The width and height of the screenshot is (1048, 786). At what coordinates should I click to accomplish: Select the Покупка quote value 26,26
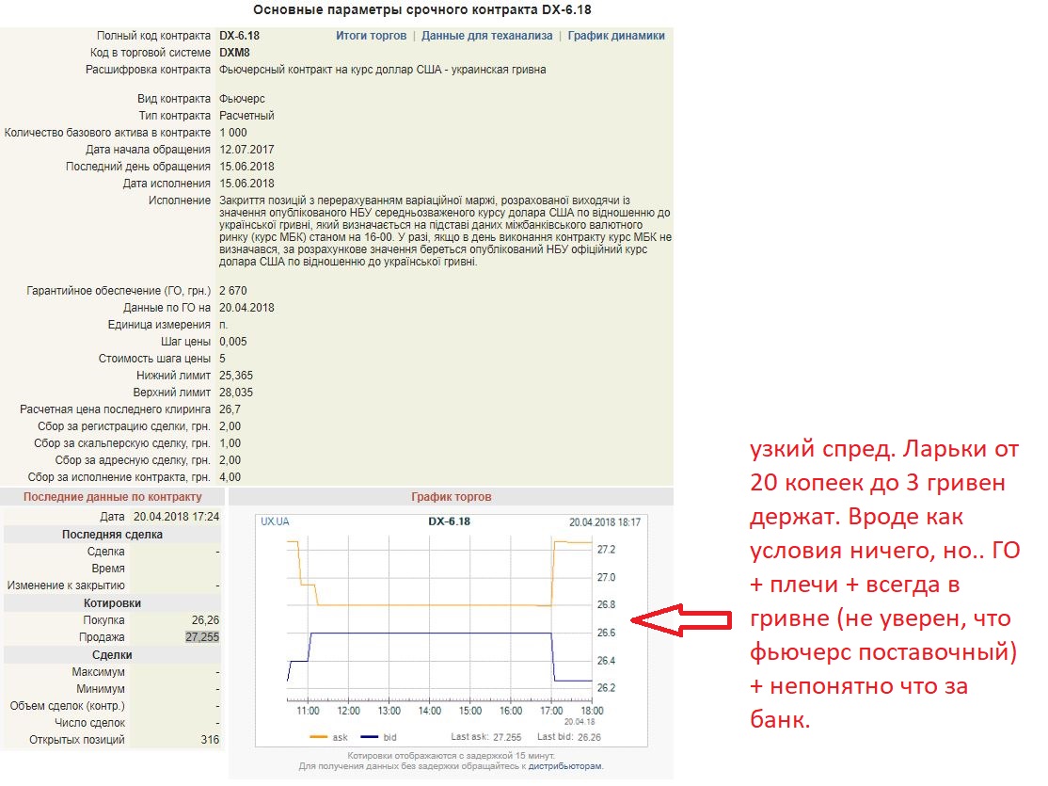(x=205, y=620)
